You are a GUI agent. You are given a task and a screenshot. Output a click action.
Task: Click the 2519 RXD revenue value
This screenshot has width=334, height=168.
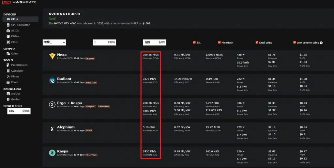click(x=212, y=79)
